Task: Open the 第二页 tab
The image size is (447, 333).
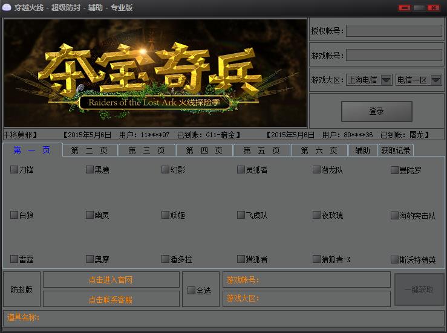Action: coord(90,150)
